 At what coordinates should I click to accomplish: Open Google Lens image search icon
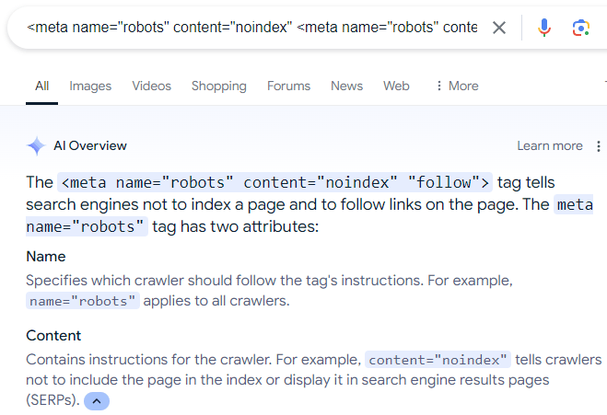[580, 28]
